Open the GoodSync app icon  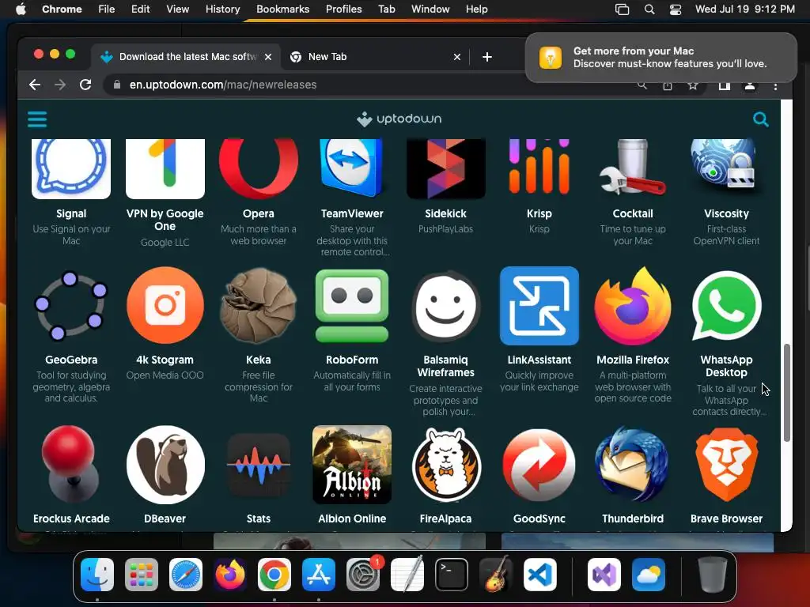point(539,465)
